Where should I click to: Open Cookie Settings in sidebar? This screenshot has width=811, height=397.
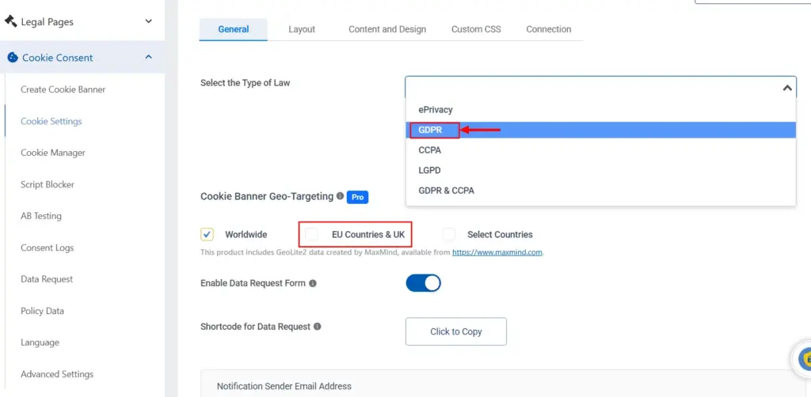(51, 121)
